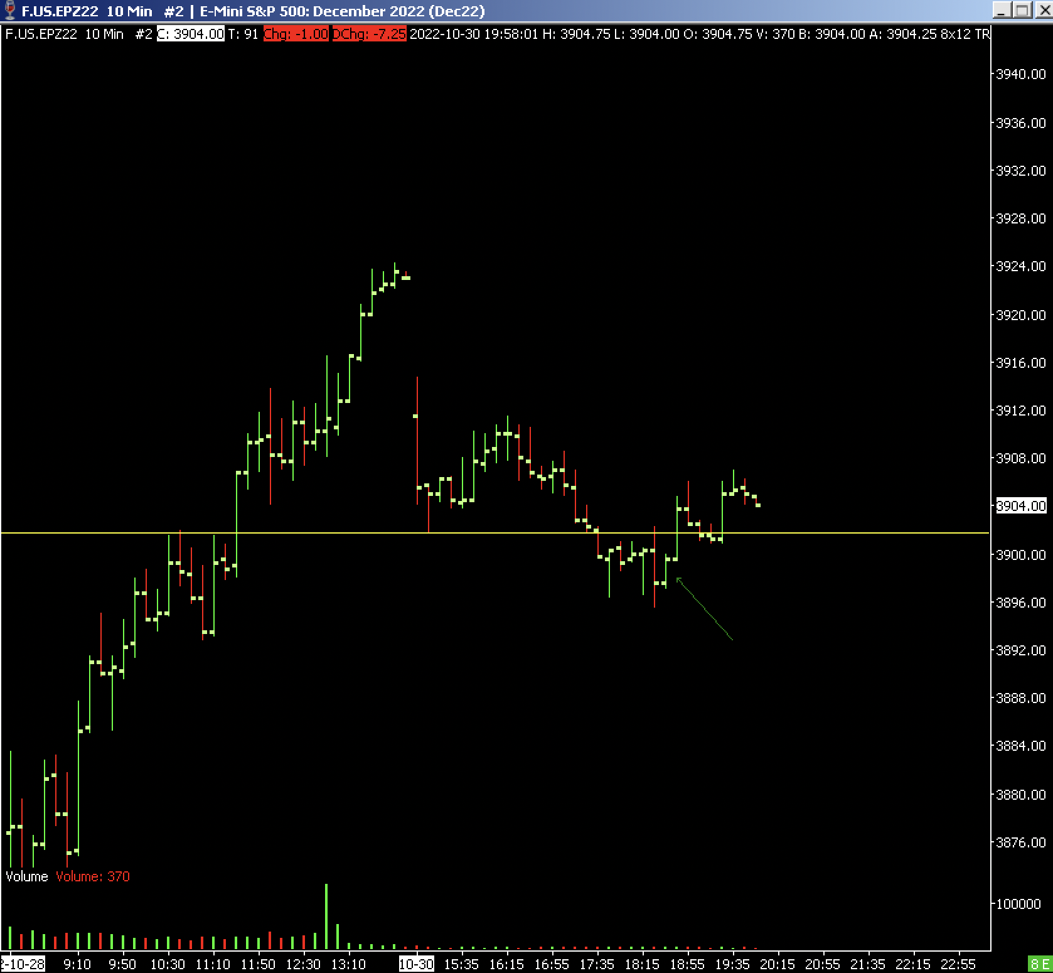Click the tallest green volume bar

(326, 917)
